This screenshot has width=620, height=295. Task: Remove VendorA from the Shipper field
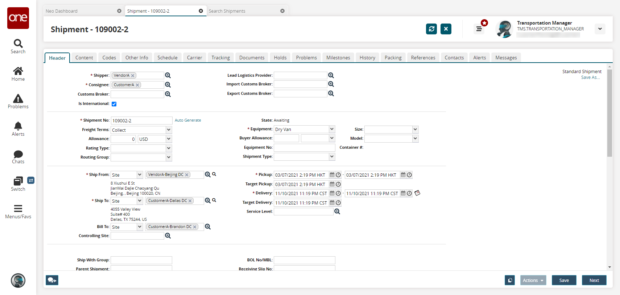[x=133, y=76]
